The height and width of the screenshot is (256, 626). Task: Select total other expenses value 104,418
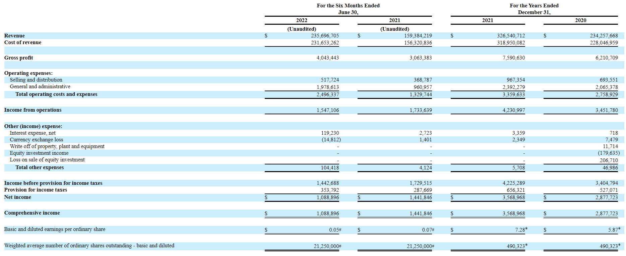pos(330,168)
